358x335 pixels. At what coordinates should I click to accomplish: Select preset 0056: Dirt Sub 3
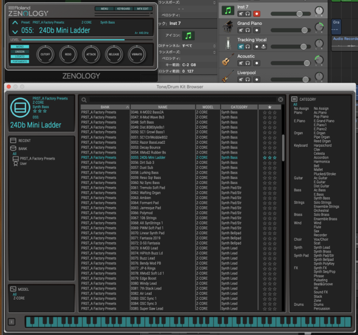pyautogui.click(x=143, y=163)
